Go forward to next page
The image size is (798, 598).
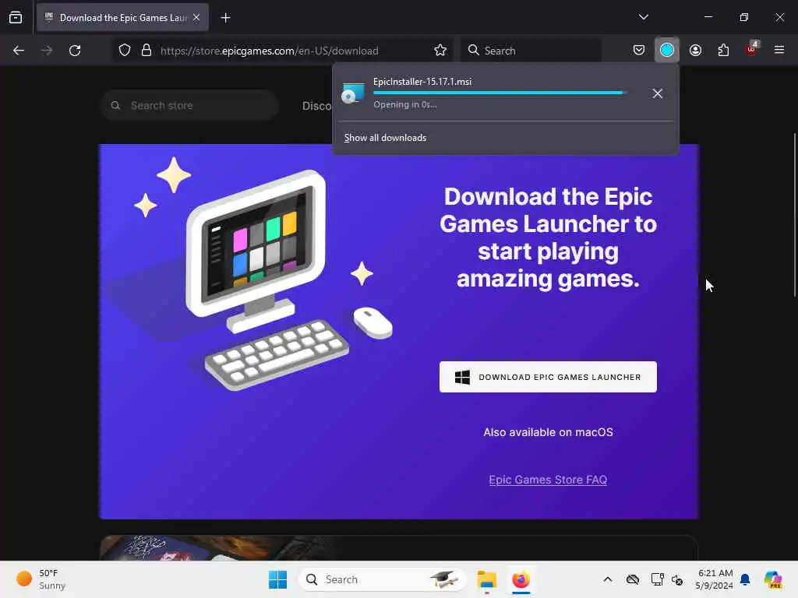tap(46, 51)
